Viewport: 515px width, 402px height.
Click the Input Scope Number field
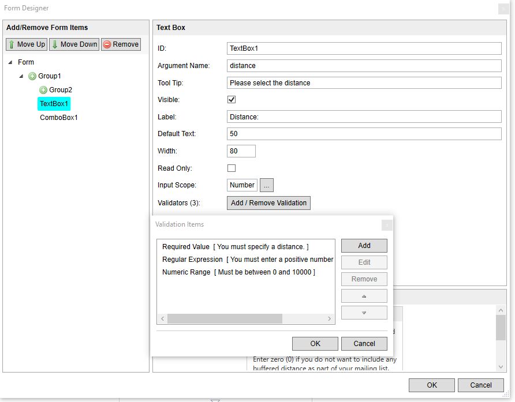point(242,185)
